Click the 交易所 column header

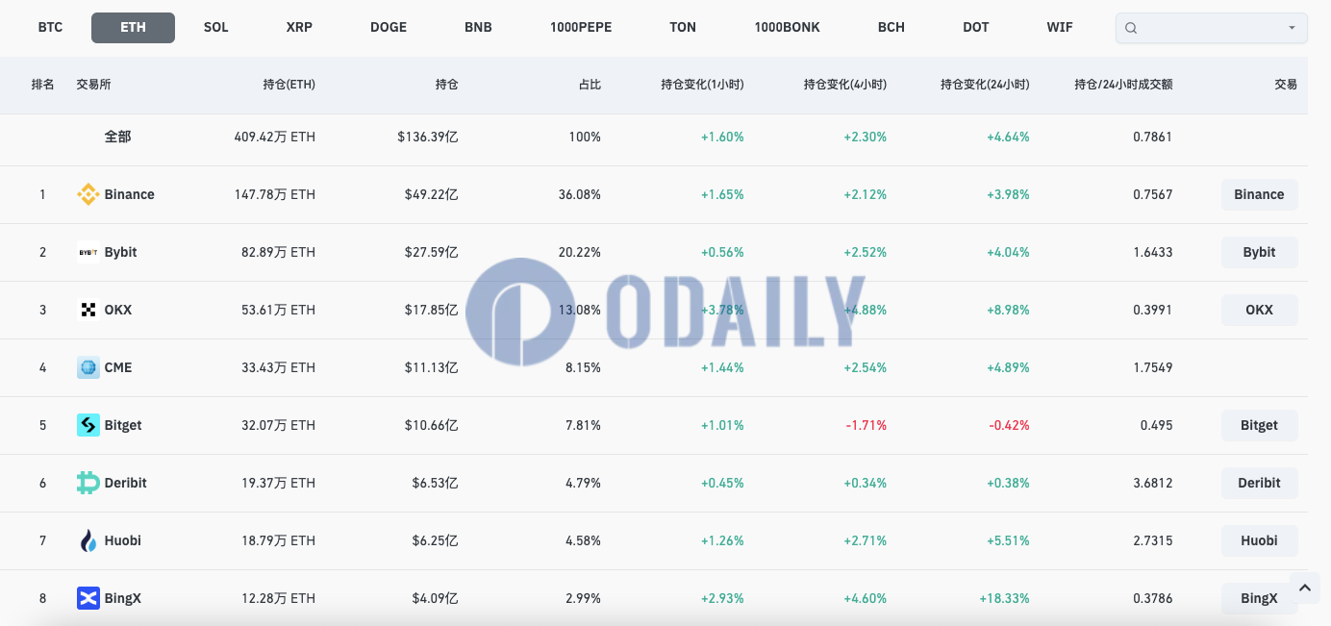pos(93,85)
